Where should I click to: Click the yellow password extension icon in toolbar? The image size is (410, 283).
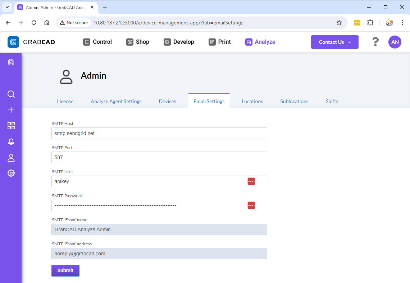point(357,23)
